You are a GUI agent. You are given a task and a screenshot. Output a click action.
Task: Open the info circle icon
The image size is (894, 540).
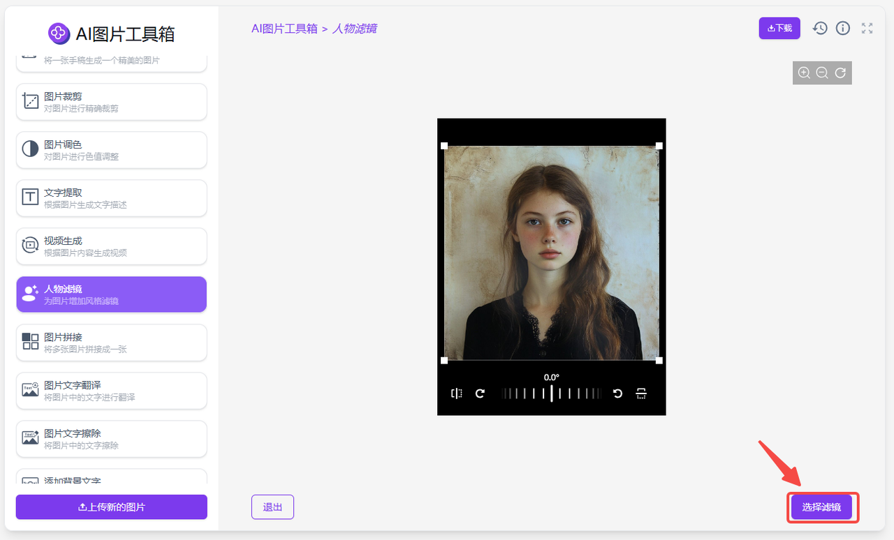pyautogui.click(x=843, y=28)
